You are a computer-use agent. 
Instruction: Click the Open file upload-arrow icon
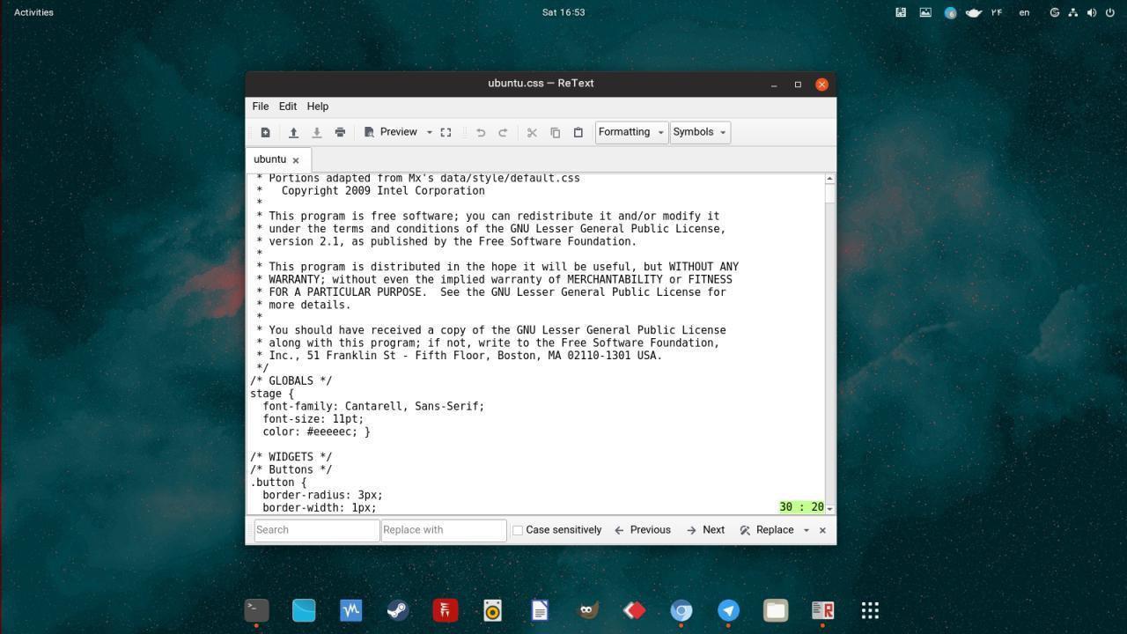pos(293,132)
